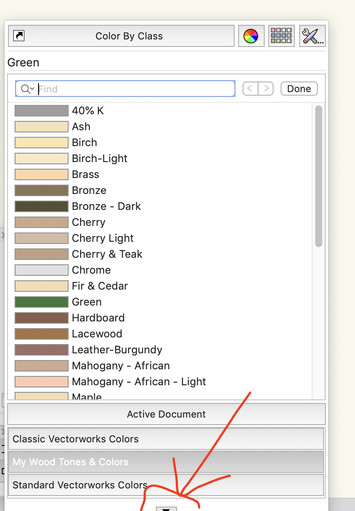Open the Classic Vectorworks Colors palette
This screenshot has height=511, width=355.
166,438
